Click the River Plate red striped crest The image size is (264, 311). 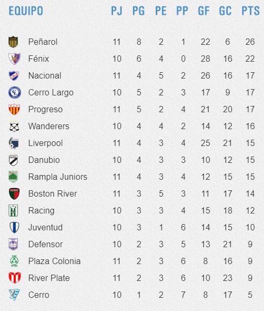(x=15, y=278)
